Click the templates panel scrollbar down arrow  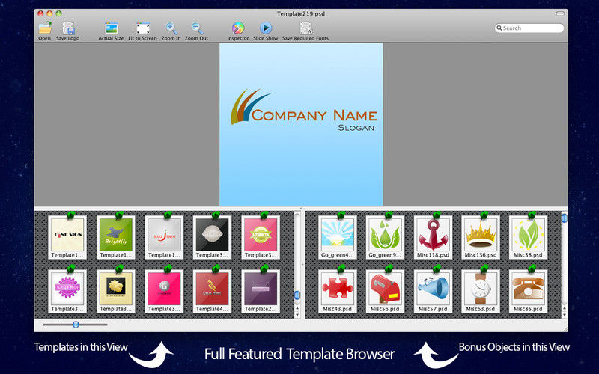click(x=297, y=313)
